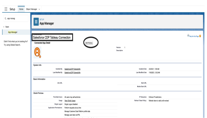Click the Last Modified Date value
Image resolution: width=207 pixels, height=118 pixels.
click(x=154, y=73)
